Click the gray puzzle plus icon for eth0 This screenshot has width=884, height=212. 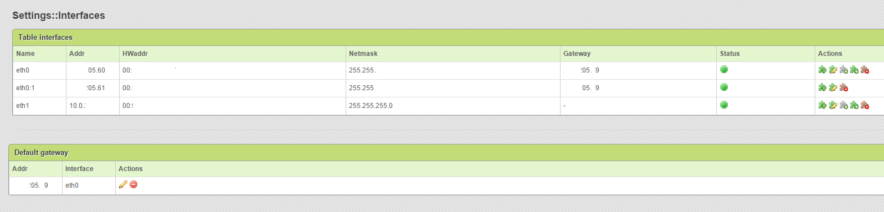pos(844,70)
